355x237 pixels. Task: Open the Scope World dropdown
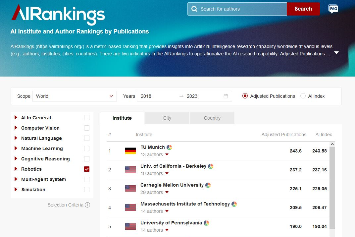click(75, 96)
